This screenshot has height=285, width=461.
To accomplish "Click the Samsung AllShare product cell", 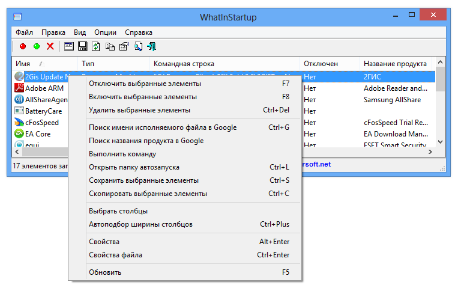I will (392, 100).
